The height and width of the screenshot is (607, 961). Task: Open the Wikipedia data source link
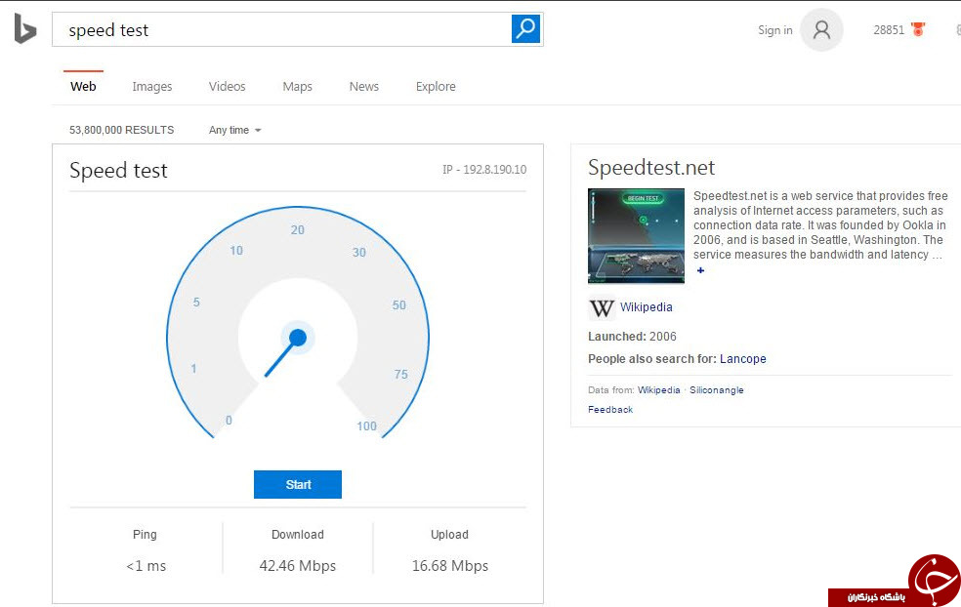pyautogui.click(x=659, y=389)
